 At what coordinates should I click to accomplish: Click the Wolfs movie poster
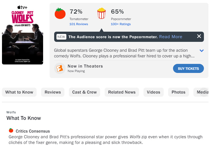[22, 34]
